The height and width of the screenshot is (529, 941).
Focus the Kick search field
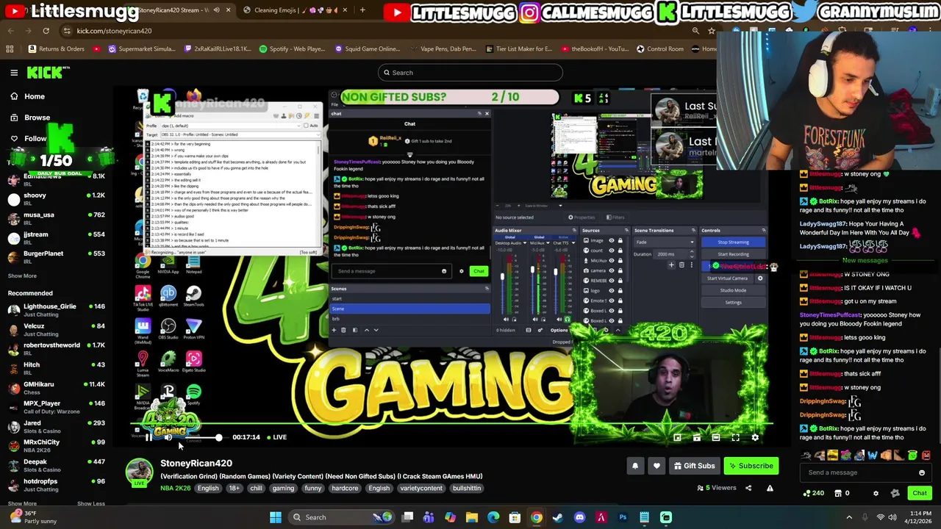click(x=470, y=73)
